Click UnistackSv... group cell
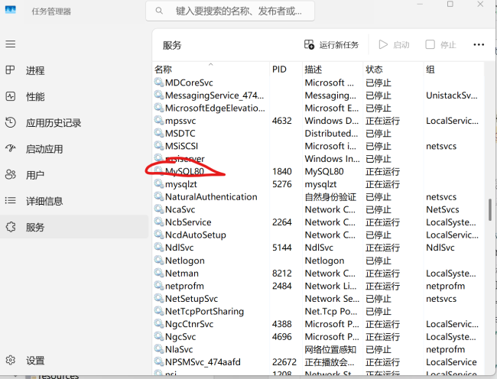Image resolution: width=497 pixels, height=379 pixels. tap(452, 96)
